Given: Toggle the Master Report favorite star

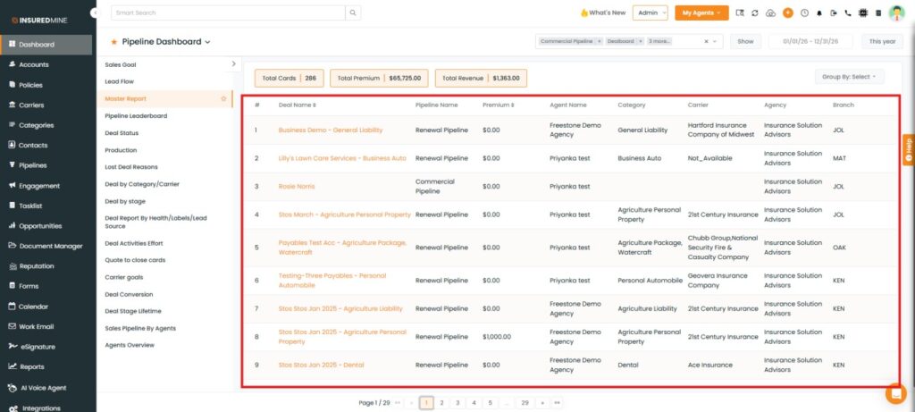Looking at the screenshot, I should (223, 98).
